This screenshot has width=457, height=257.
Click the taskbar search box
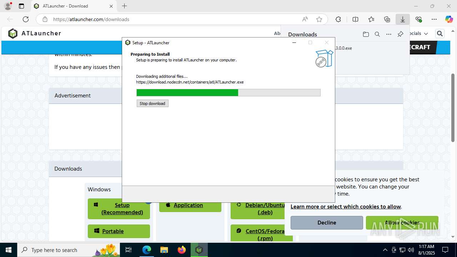tap(69, 250)
